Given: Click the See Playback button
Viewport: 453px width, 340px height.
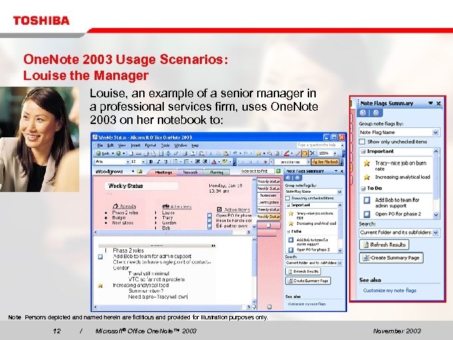Looking at the screenshot, I should [x=325, y=162].
